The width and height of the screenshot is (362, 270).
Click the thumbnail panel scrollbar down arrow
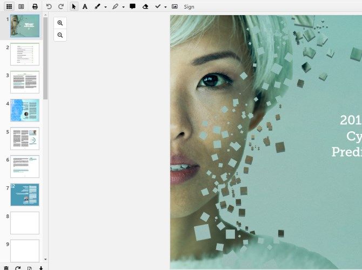point(45,259)
